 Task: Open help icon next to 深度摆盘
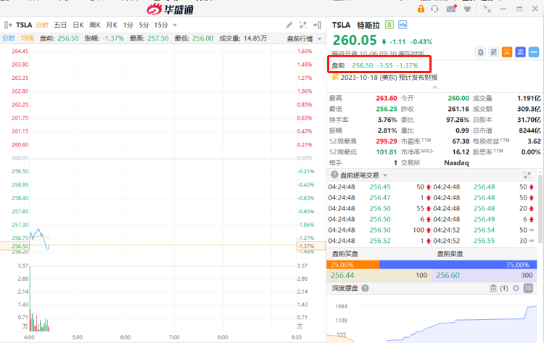tap(365, 288)
